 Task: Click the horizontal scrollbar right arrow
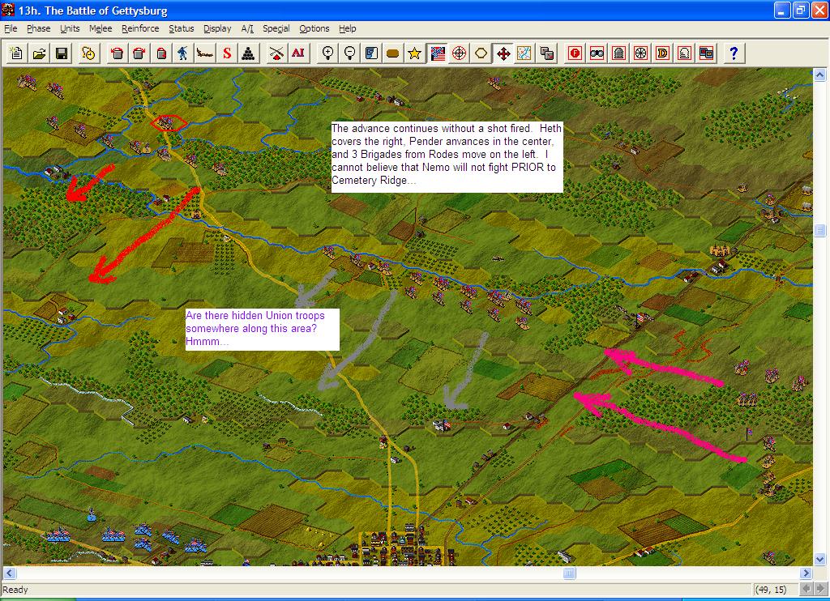click(806, 573)
